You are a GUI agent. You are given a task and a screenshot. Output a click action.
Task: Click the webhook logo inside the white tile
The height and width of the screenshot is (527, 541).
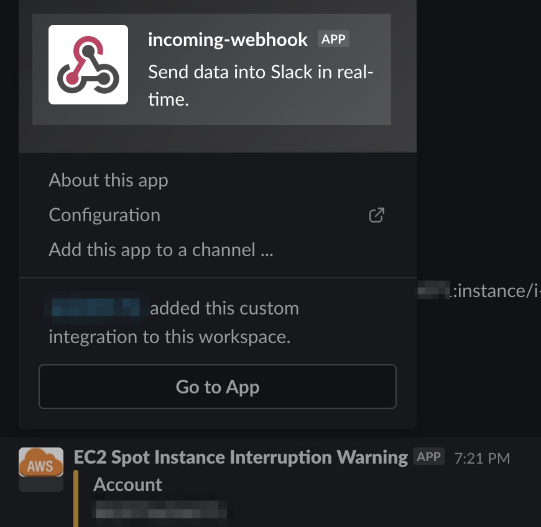click(88, 64)
